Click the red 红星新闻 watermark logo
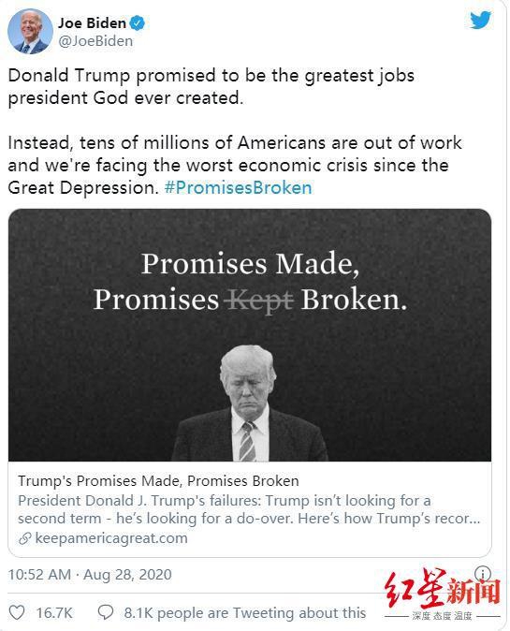The height and width of the screenshot is (631, 510). [x=443, y=592]
